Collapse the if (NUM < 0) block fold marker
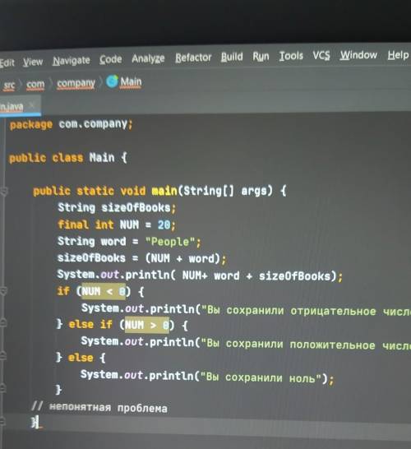Screen dimensions: 411x449 point(3,291)
